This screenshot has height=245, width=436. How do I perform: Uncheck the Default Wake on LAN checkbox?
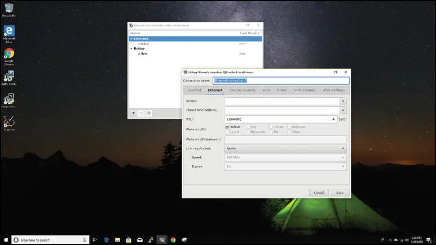point(227,127)
